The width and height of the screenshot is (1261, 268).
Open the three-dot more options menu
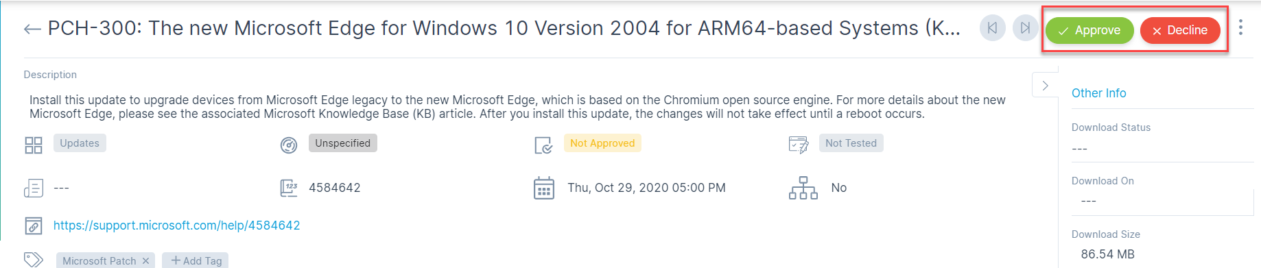click(x=1240, y=27)
